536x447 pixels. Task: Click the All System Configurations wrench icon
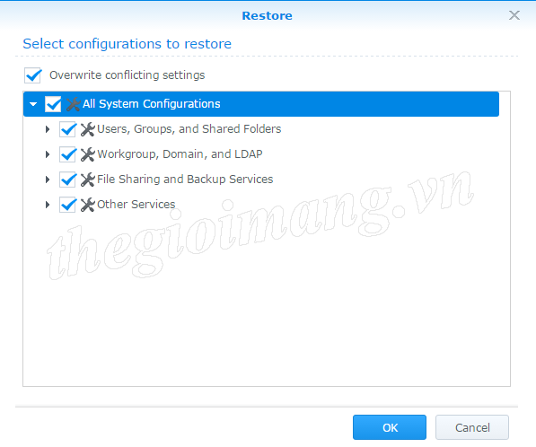tap(74, 104)
